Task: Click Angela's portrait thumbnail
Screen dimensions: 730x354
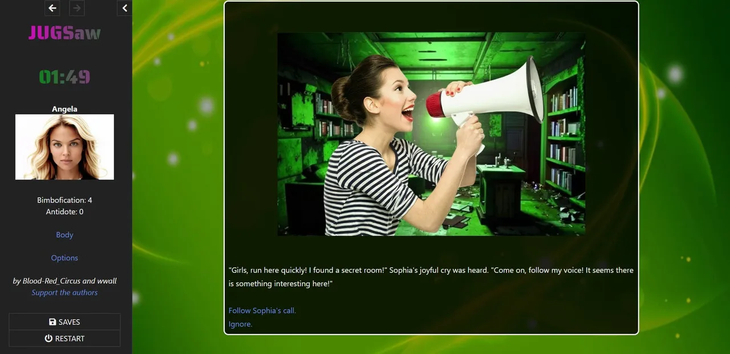Action: pos(64,147)
